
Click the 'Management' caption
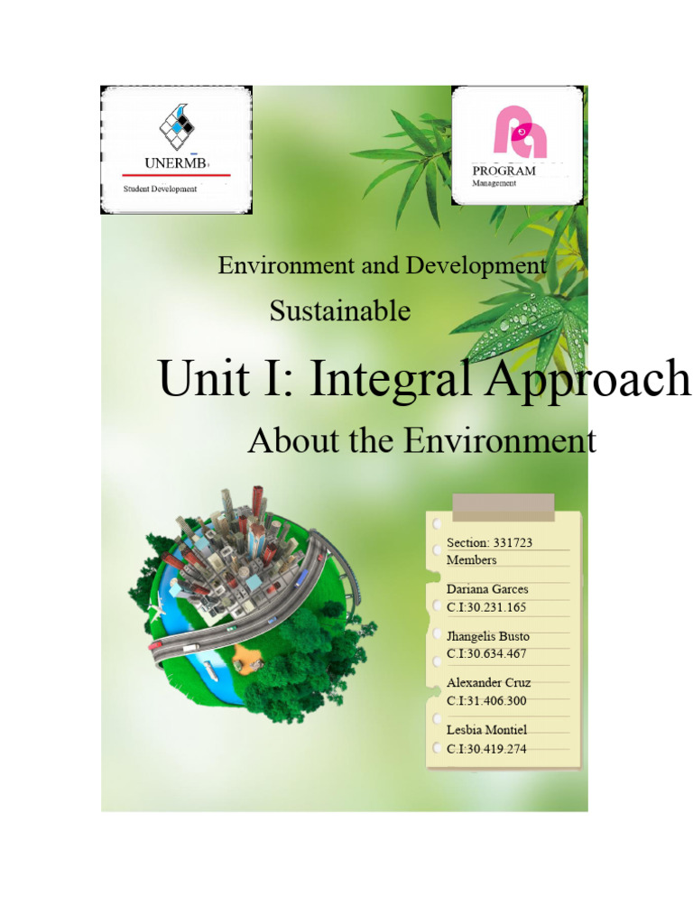click(x=494, y=183)
